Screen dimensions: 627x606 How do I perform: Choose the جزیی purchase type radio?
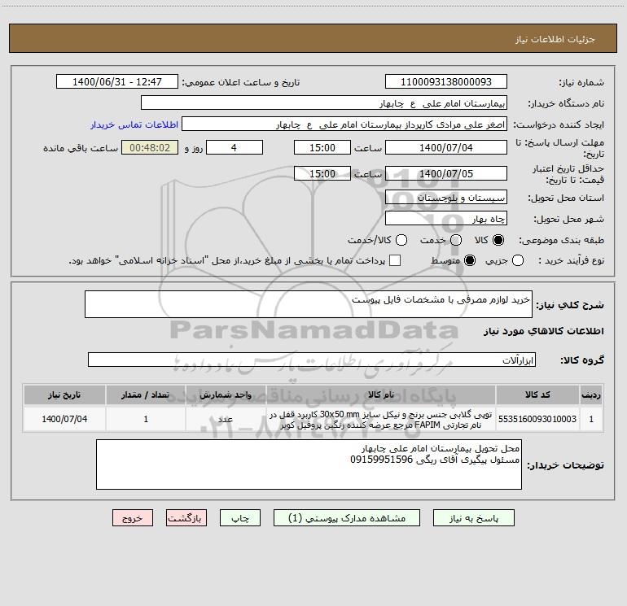point(517,260)
